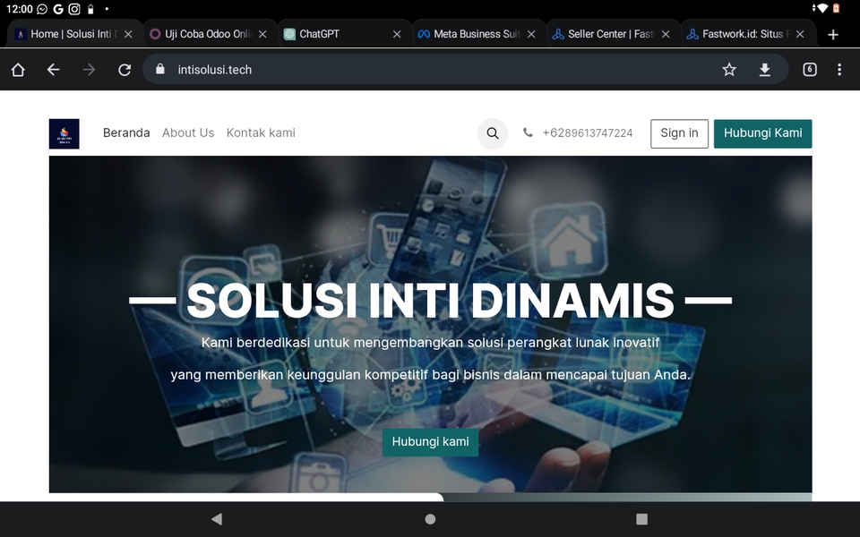Click the Solusi Inti Dinamis logo
Screen dimensions: 860x537
coord(64,133)
